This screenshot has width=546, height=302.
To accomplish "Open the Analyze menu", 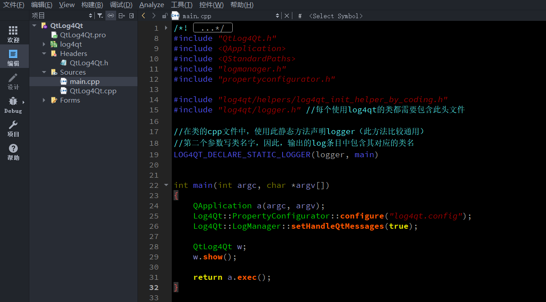I will point(152,5).
